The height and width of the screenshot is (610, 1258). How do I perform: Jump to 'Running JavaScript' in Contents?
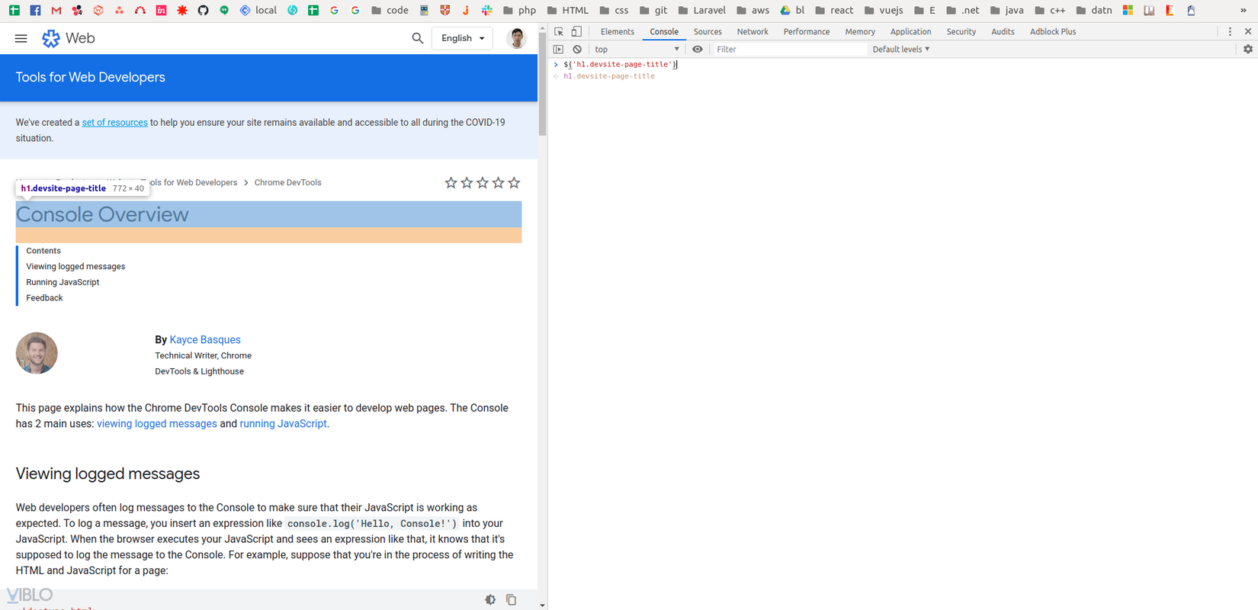pos(63,282)
